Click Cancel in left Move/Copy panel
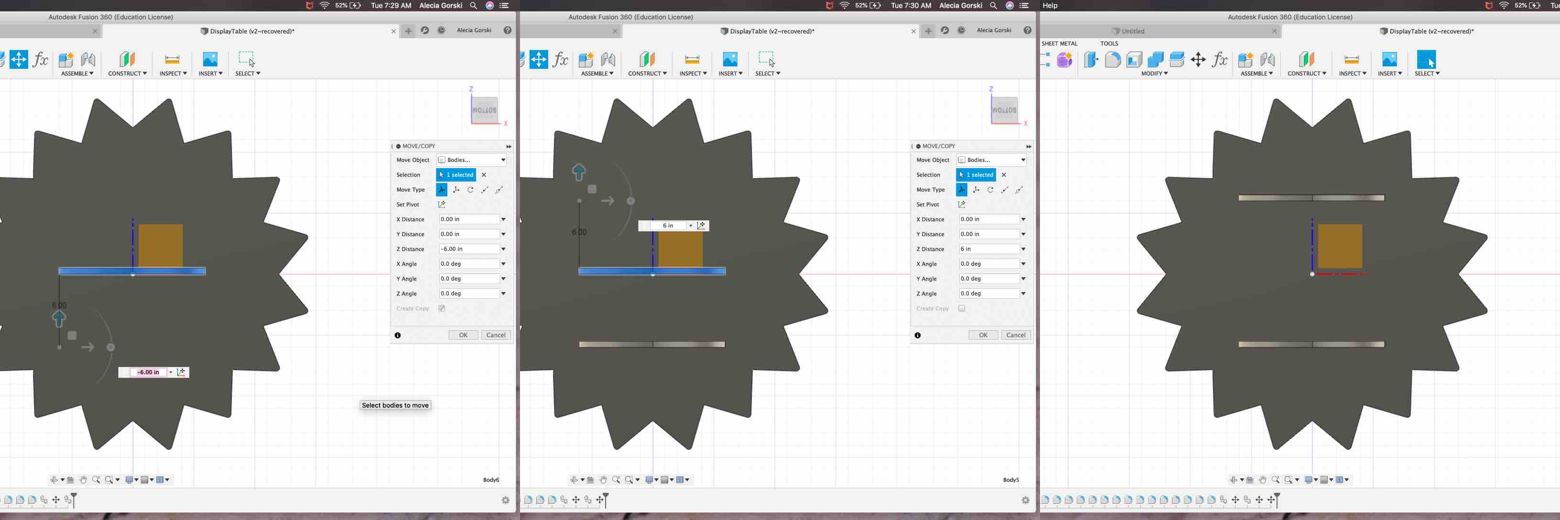Viewport: 1560px width, 520px height. point(496,335)
